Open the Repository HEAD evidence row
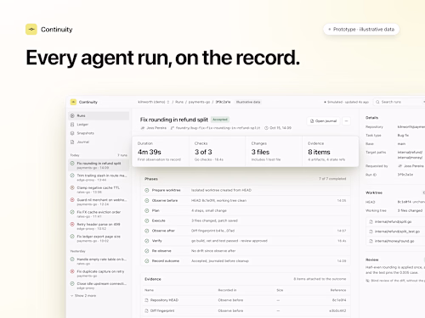425x318 pixels. [246, 300]
